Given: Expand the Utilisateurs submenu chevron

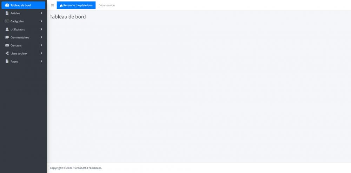Looking at the screenshot, I should pos(41,29).
